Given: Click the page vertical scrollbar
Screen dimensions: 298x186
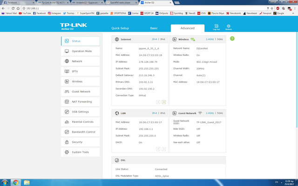Looking at the screenshot, I should [x=297, y=80].
